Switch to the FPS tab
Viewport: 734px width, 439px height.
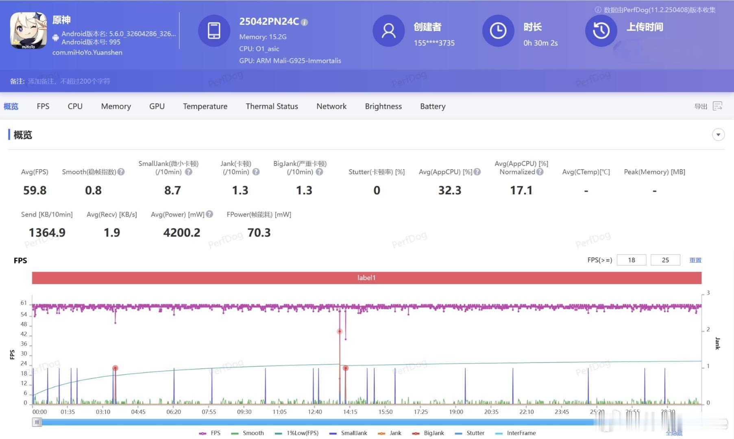[43, 106]
